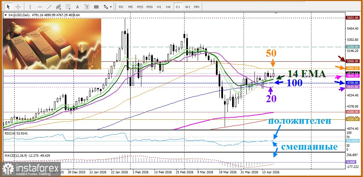
Task: Select the 4800.00 price level label
Action: click(352, 76)
